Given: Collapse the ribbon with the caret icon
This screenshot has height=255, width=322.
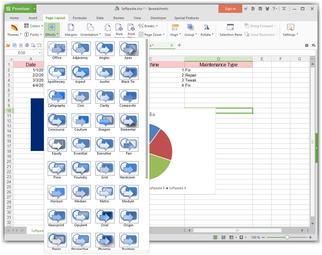Looking at the screenshot, I should [284, 9].
